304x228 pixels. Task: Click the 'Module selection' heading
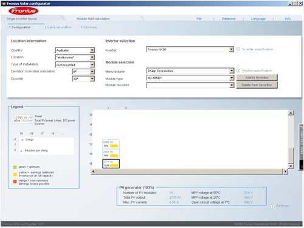[x=120, y=62]
